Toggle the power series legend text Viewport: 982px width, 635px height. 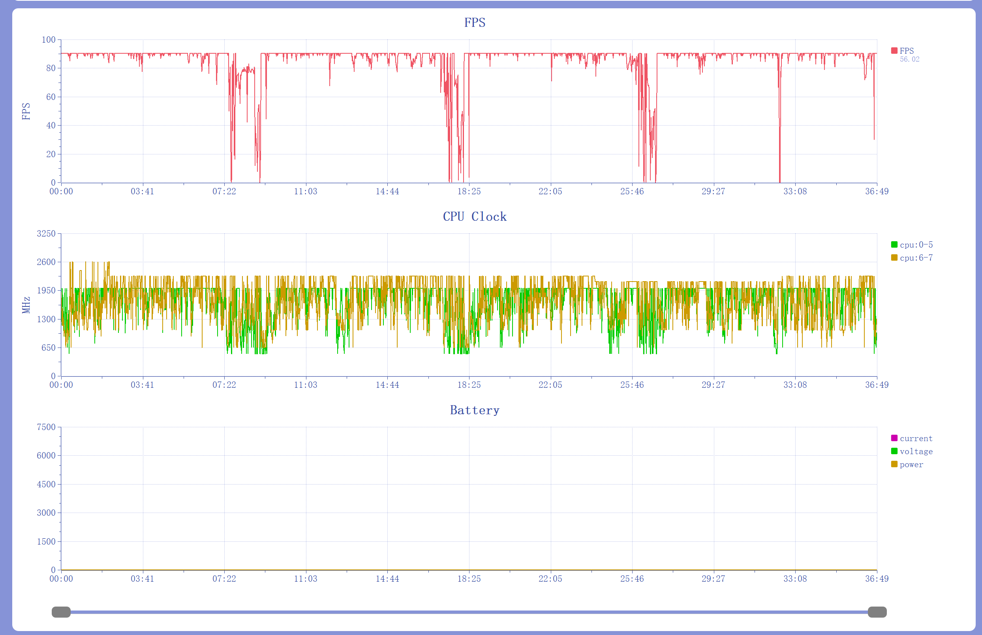pos(911,465)
